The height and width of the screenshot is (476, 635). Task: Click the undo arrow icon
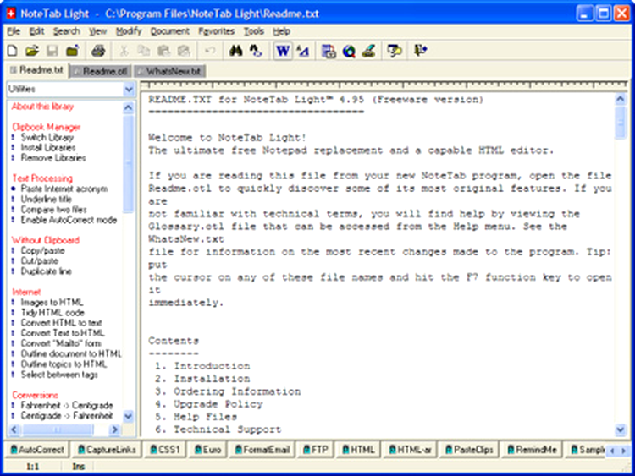click(x=210, y=51)
